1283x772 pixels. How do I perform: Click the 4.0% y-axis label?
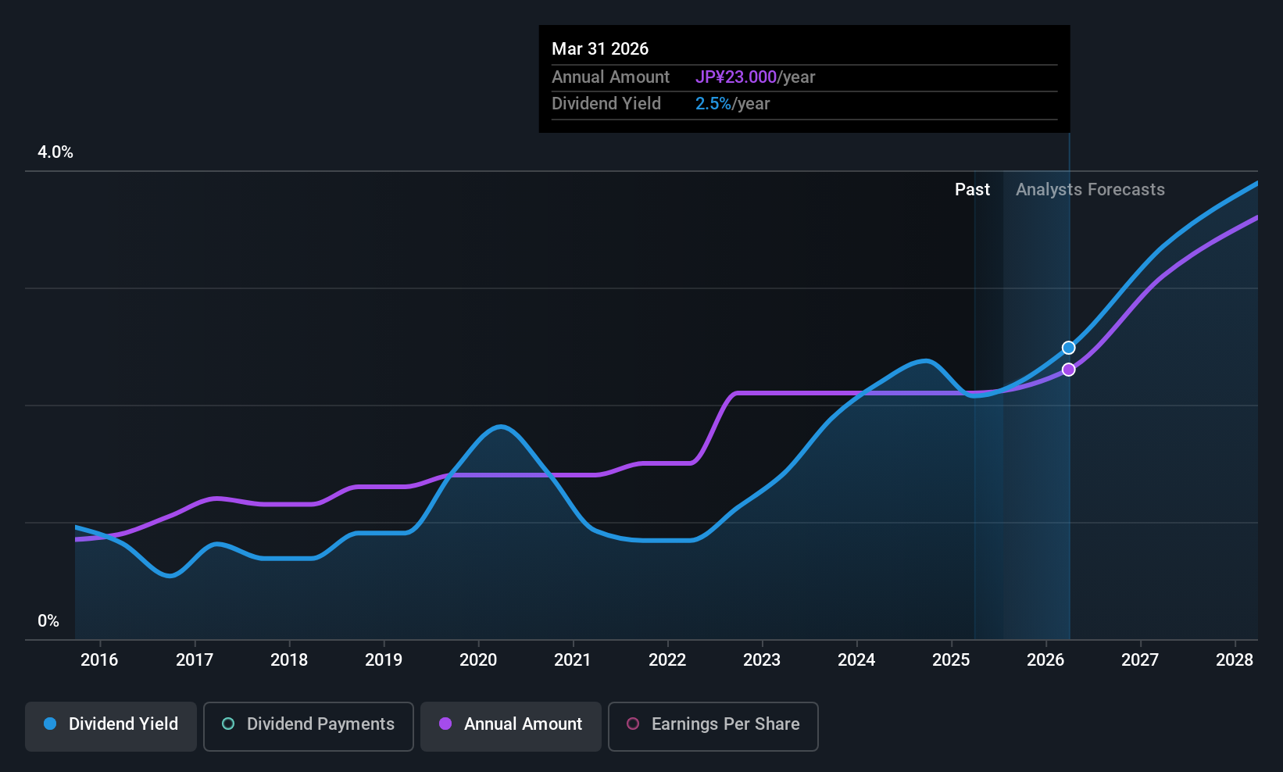(55, 152)
